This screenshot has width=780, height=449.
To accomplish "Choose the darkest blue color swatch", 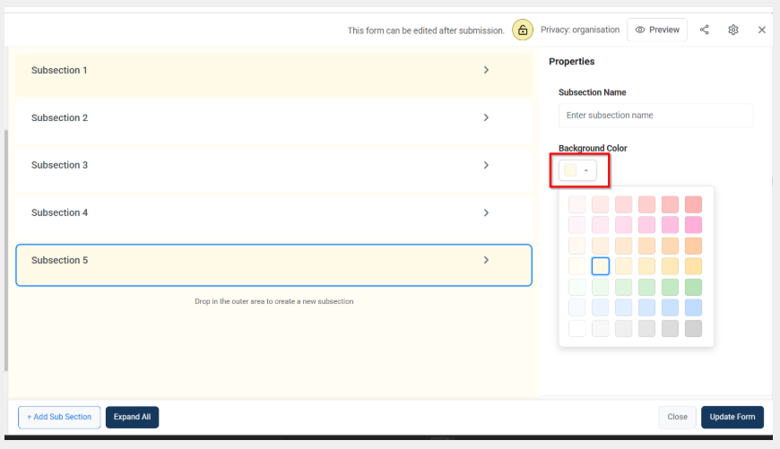I will pyautogui.click(x=693, y=307).
